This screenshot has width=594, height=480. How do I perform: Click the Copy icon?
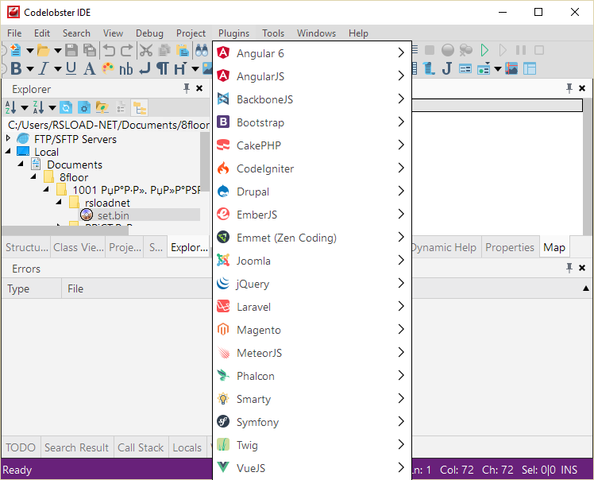164,50
